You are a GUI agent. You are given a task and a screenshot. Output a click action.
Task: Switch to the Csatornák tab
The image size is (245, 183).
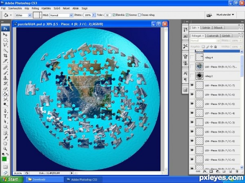[212, 36]
